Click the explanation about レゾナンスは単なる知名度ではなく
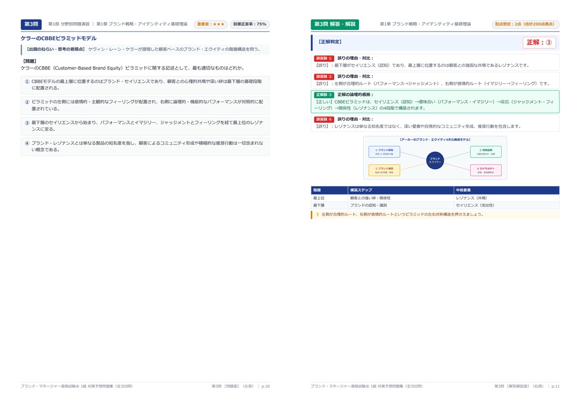Viewport: 580px width, 410px height. [417, 126]
